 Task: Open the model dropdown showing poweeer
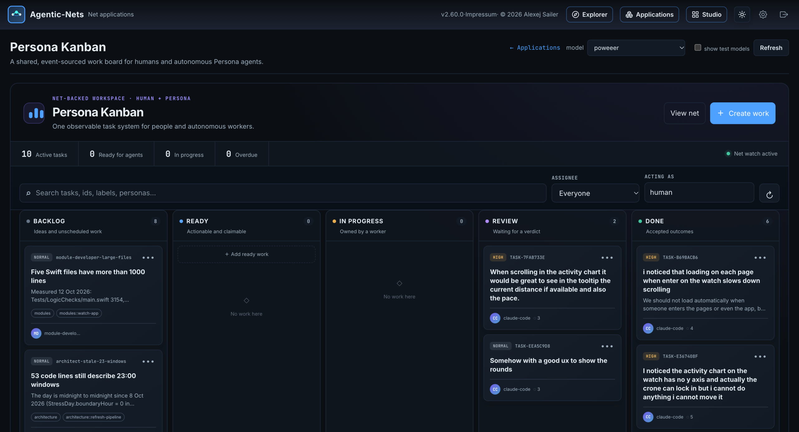point(636,48)
